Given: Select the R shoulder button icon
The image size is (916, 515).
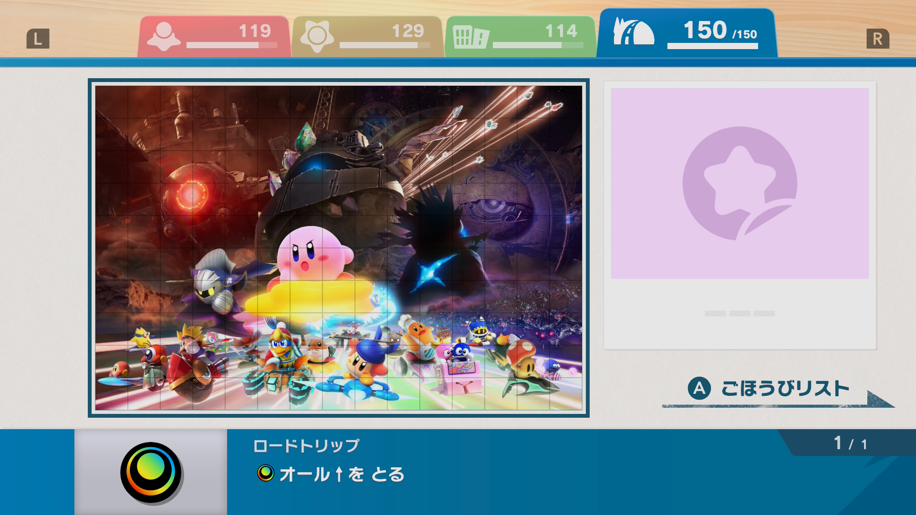Looking at the screenshot, I should (x=878, y=39).
